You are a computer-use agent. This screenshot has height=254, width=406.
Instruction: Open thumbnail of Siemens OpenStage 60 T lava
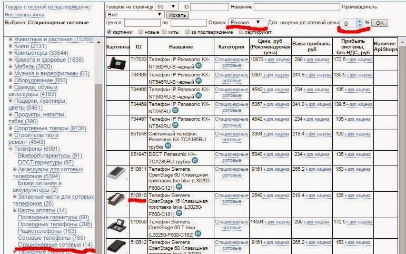116,226
